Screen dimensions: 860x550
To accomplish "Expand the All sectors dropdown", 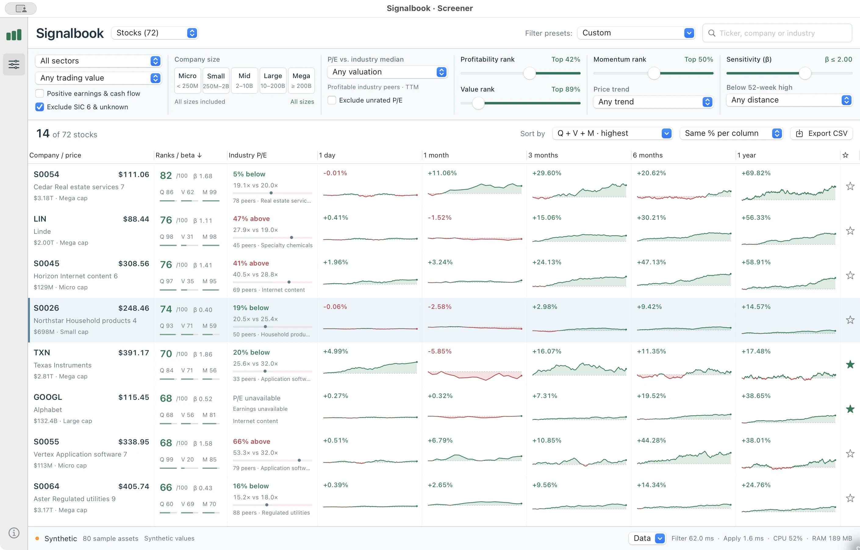I will coord(98,61).
